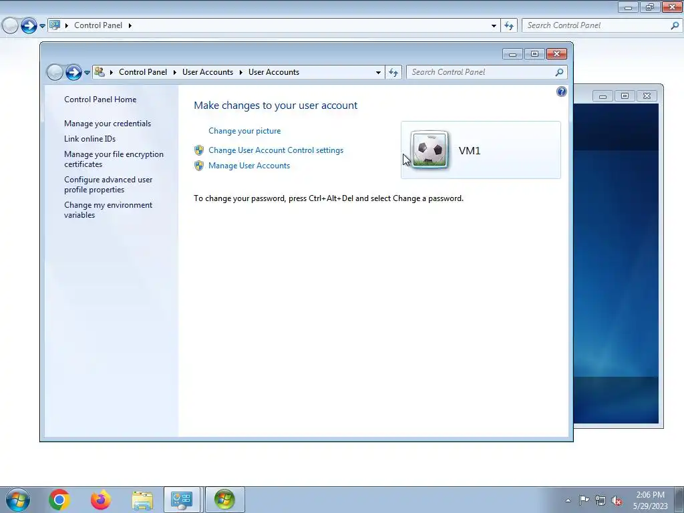Open Windows Explorer from the taskbar
This screenshot has width=684, height=513.
point(142,500)
